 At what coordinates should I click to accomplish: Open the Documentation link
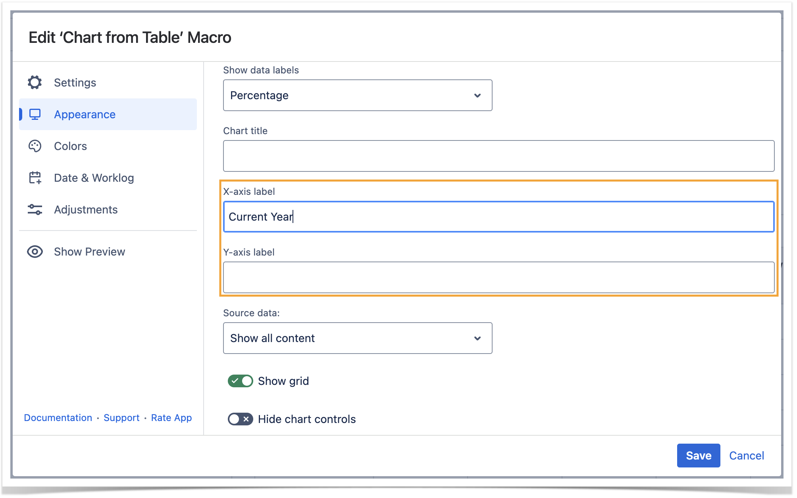(x=58, y=418)
